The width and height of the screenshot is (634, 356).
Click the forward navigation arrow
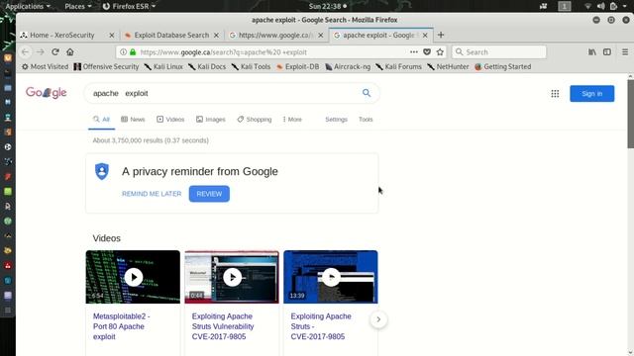click(x=40, y=51)
